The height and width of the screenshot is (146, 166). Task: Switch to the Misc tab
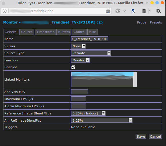pos(92,32)
